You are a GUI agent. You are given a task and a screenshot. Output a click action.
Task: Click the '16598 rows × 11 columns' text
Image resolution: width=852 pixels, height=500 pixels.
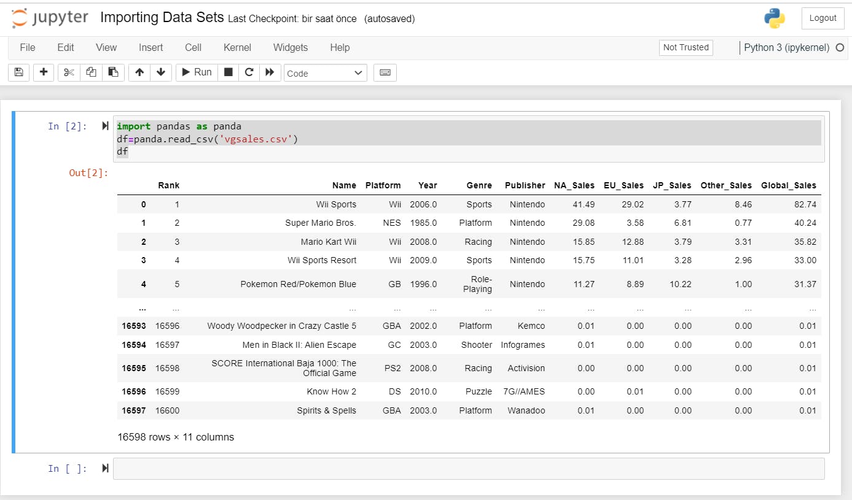[x=176, y=437]
